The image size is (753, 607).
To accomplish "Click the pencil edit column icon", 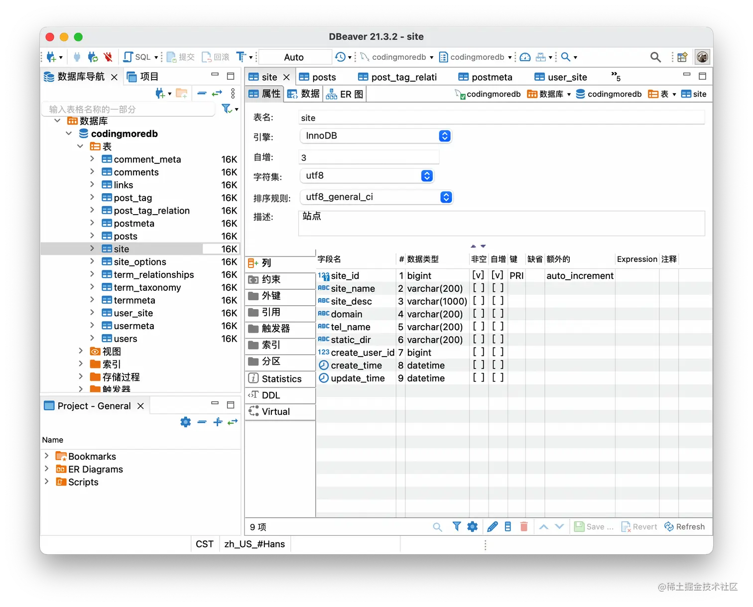I will (492, 527).
